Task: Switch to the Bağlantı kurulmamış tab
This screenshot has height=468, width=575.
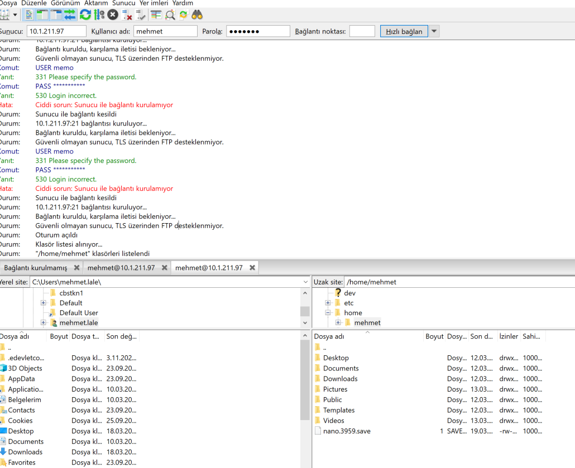Action: point(35,268)
